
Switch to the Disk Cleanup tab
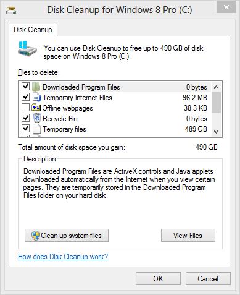click(33, 30)
